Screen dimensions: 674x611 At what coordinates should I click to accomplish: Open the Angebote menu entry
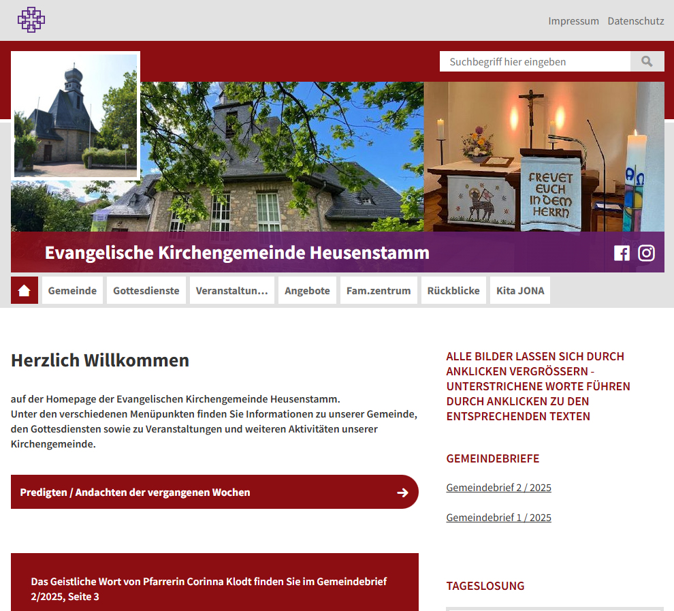[307, 290]
